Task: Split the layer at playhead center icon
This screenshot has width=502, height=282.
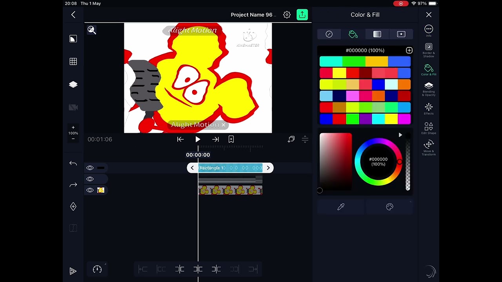Action: [x=198, y=269]
